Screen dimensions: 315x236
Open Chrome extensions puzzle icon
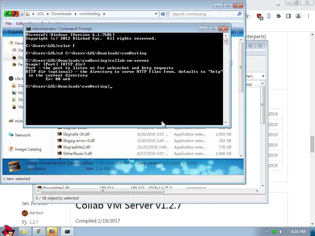click(278, 16)
